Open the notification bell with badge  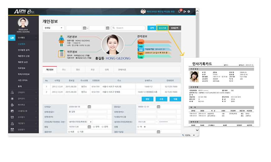coord(179,12)
